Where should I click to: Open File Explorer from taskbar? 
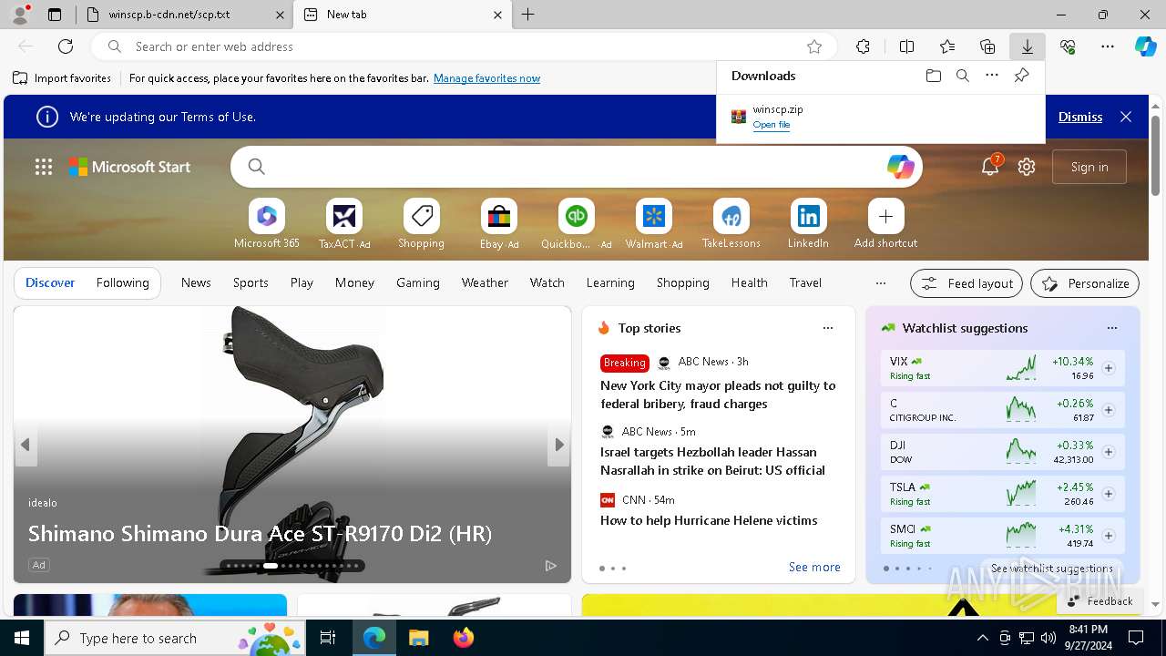click(x=418, y=638)
